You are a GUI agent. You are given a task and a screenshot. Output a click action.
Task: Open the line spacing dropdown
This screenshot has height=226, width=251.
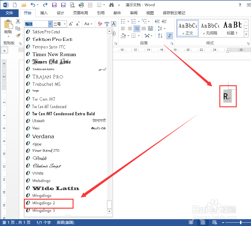162,29
